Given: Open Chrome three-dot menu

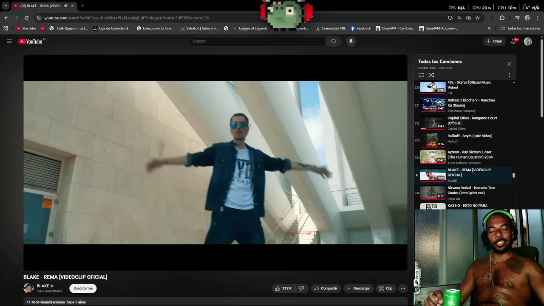Looking at the screenshot, I should point(538,18).
